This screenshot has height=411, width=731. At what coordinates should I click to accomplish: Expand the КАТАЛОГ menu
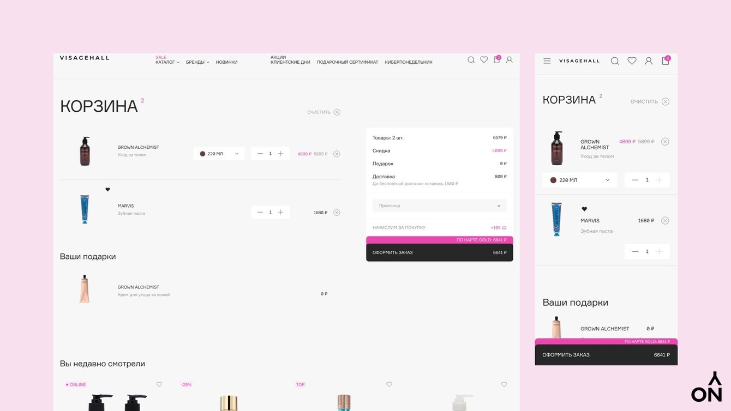(167, 62)
